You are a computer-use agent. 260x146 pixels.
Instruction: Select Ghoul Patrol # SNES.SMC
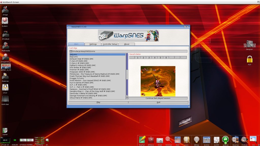97,98
